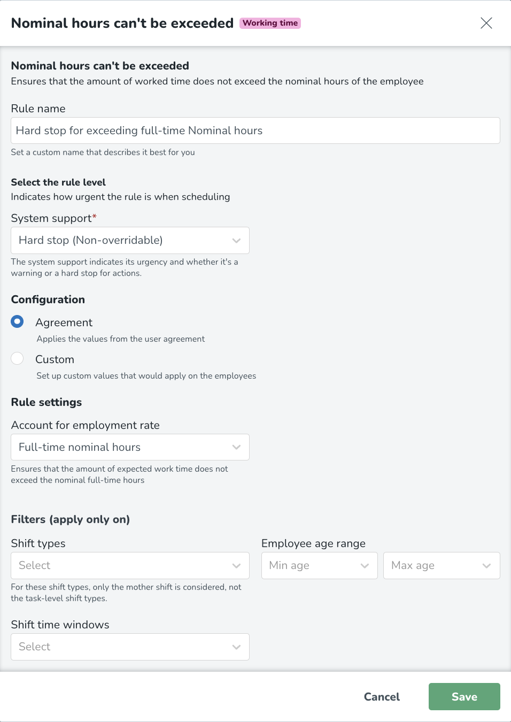Open the Shift time windows dropdown

(130, 647)
